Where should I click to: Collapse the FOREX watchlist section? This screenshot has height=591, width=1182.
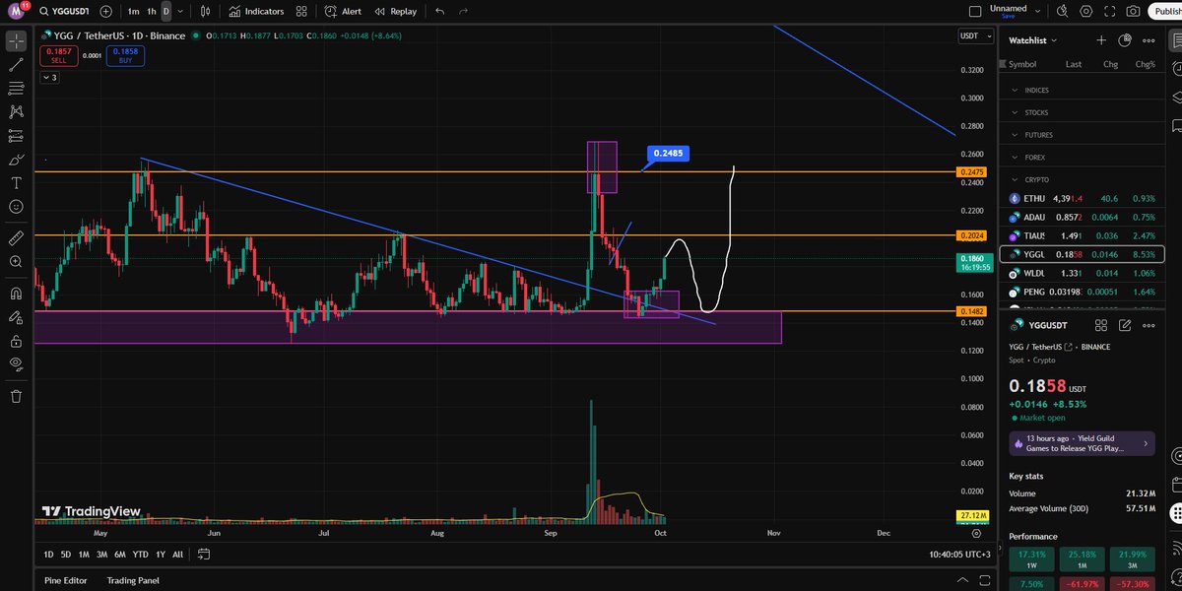point(1015,157)
